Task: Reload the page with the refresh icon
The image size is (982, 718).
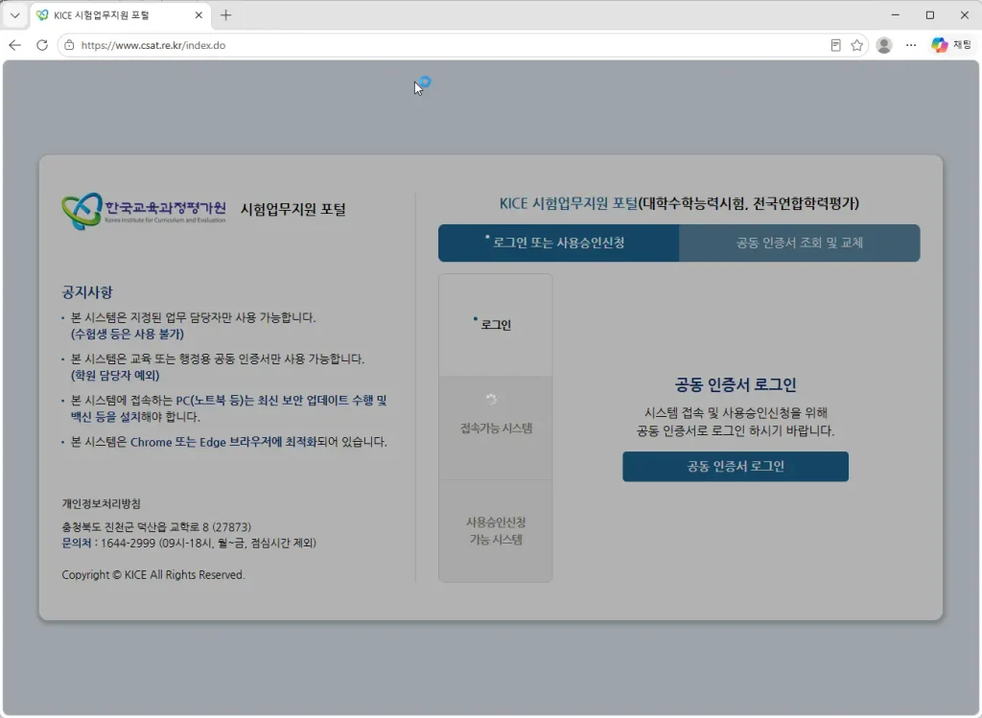Action: [x=42, y=45]
